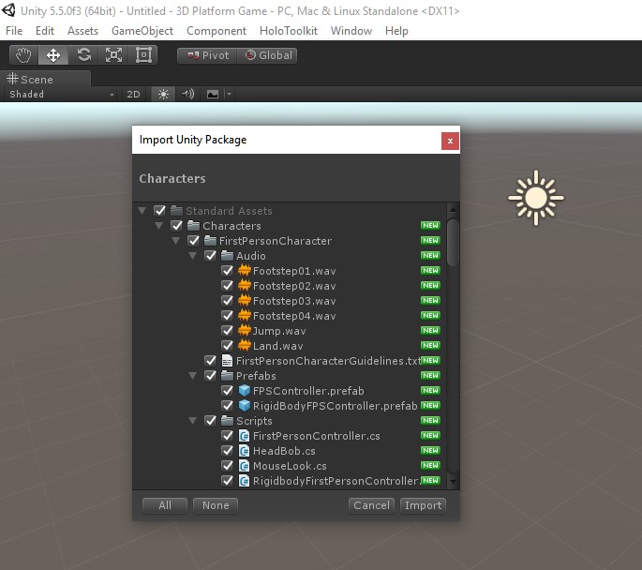Uncheck FirstPersonCharacter folder checkbox

[193, 240]
